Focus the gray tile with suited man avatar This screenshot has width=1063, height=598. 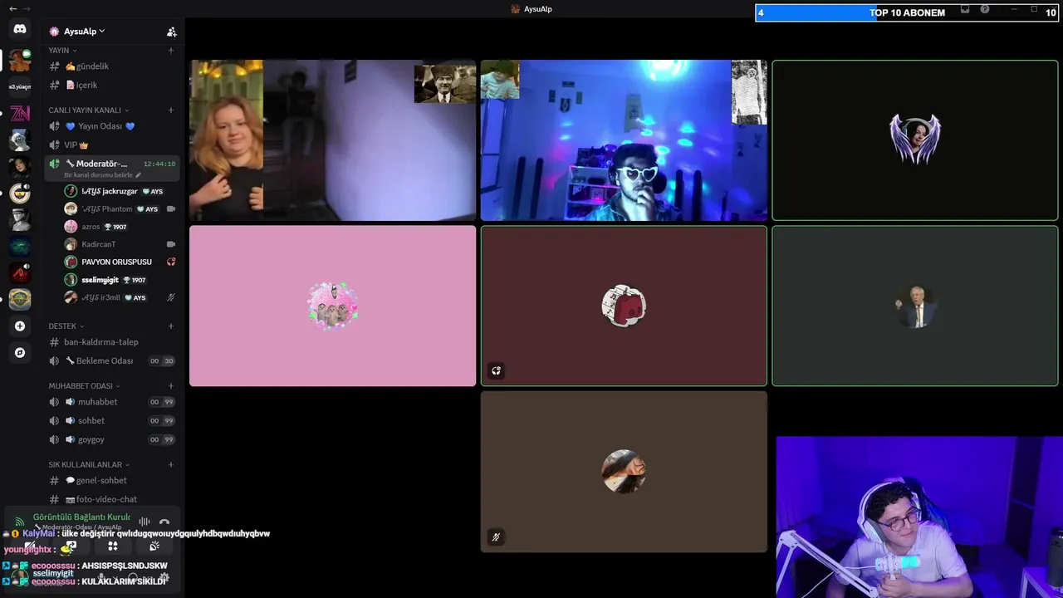pyautogui.click(x=915, y=306)
